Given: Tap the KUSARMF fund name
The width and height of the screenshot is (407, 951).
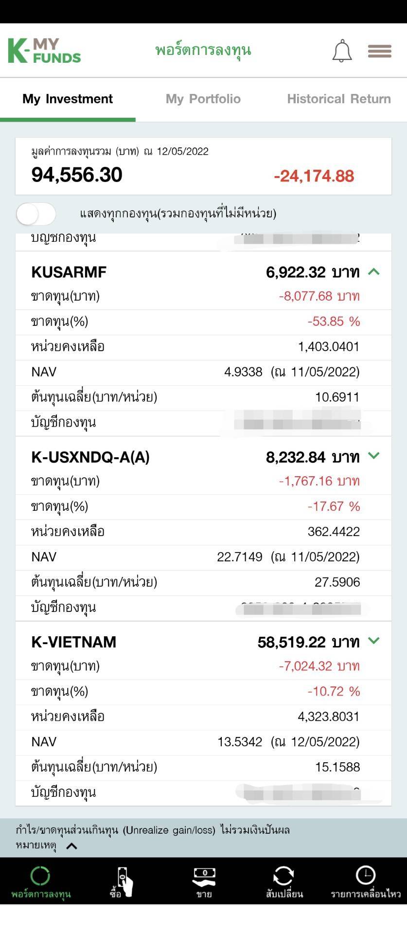Looking at the screenshot, I should 69,272.
